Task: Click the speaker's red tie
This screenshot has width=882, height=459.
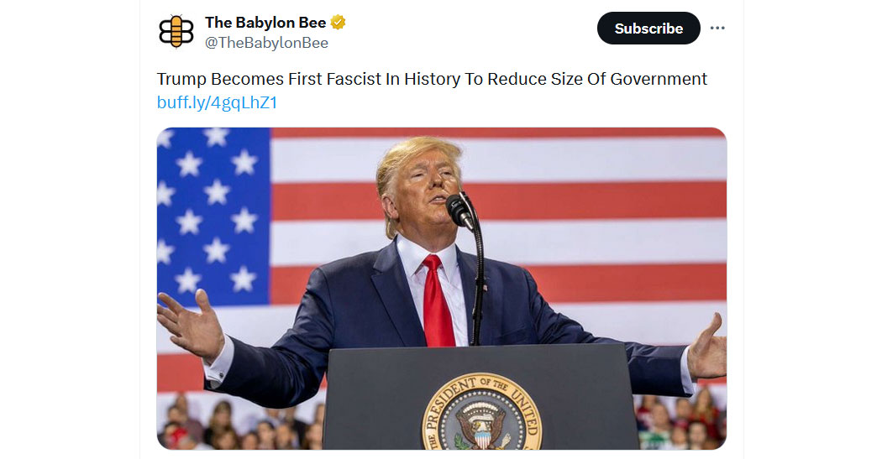Action: (437, 300)
